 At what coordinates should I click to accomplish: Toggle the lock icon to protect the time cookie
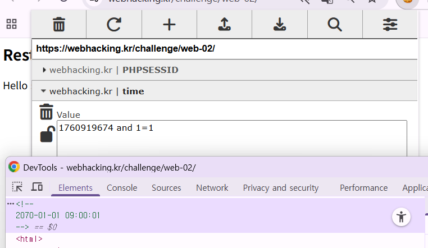46,135
